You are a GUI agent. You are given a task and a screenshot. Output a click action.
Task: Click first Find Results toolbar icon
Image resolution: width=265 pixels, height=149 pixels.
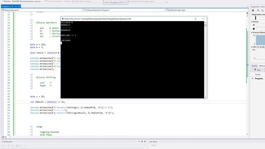(x=4, y=146)
